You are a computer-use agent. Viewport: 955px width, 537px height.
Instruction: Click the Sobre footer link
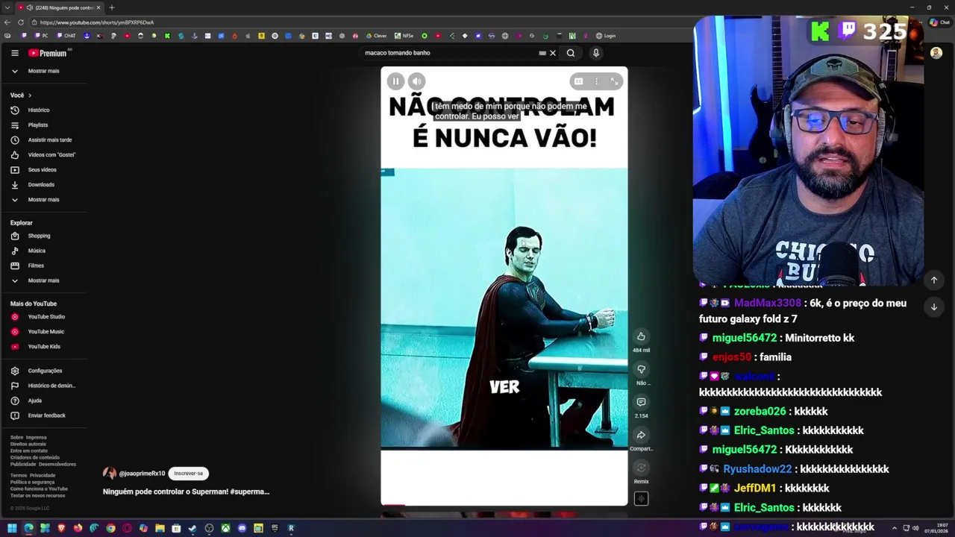(x=16, y=437)
